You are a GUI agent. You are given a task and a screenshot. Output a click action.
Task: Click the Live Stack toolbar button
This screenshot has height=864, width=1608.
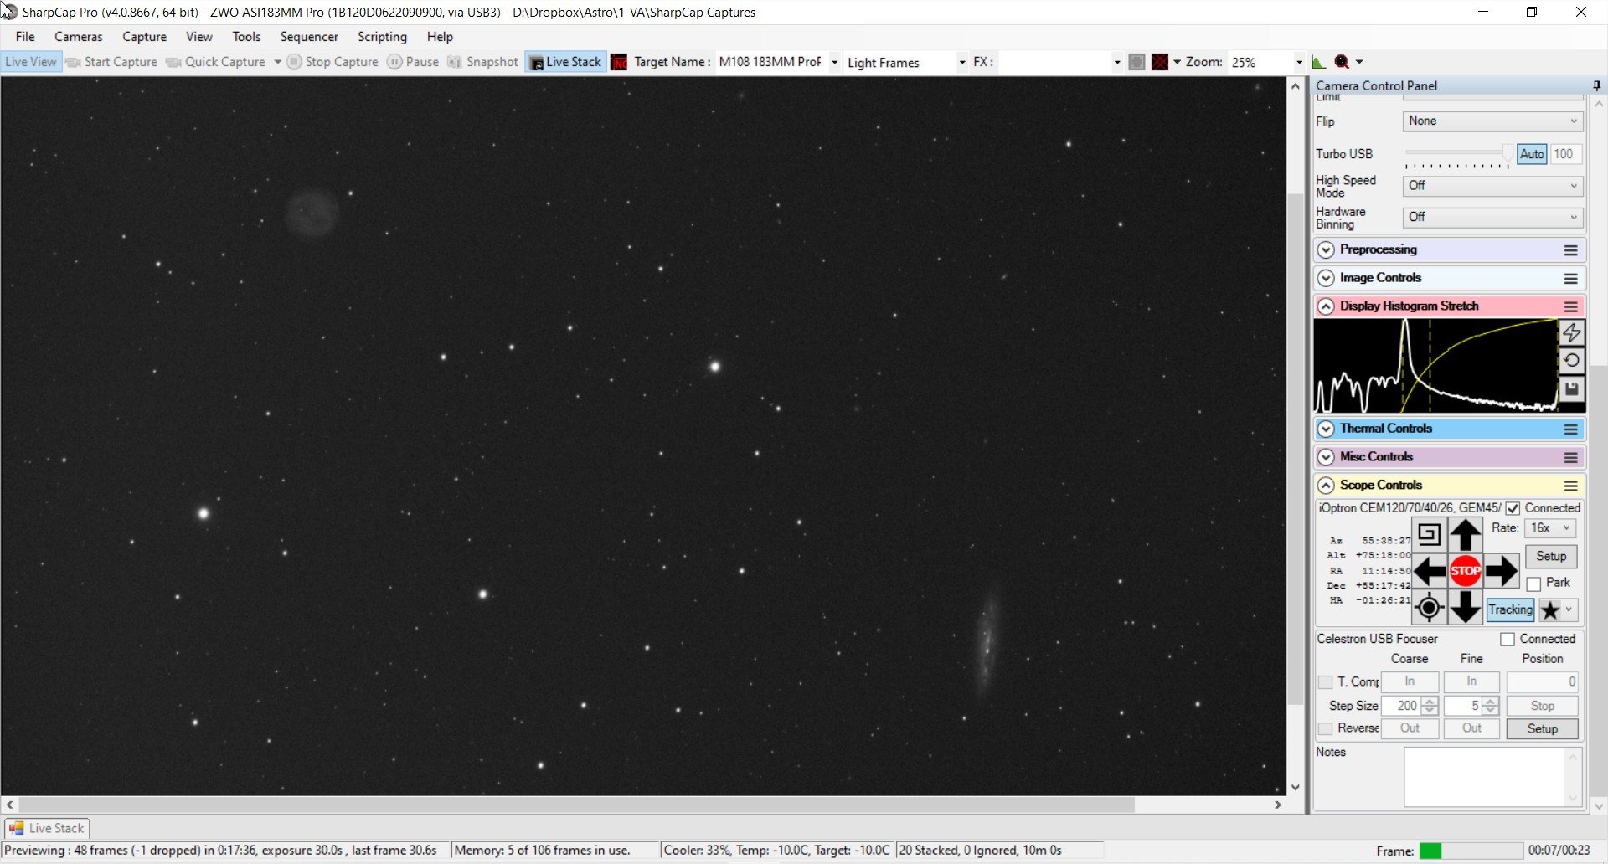(565, 62)
